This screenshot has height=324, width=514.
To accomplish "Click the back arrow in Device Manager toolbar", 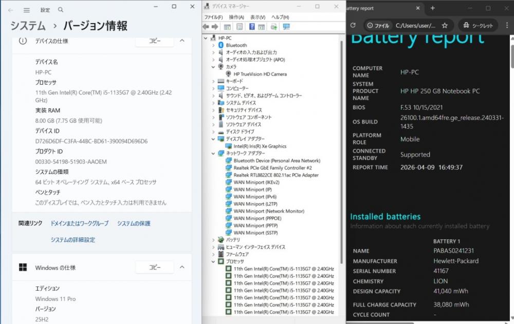I will [206, 27].
